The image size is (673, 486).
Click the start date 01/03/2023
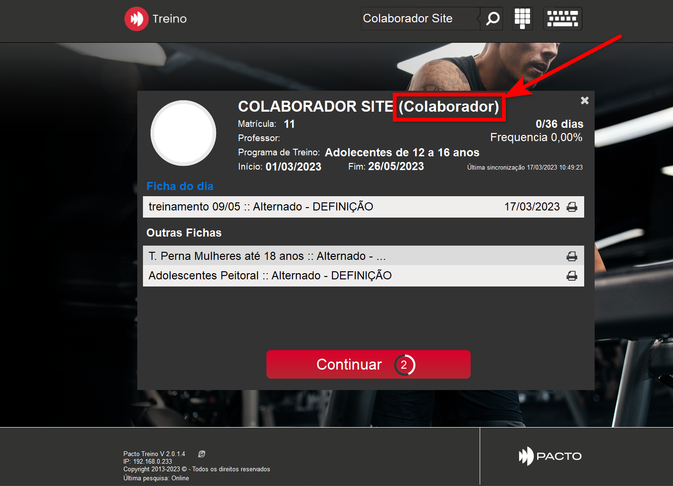pyautogui.click(x=294, y=167)
